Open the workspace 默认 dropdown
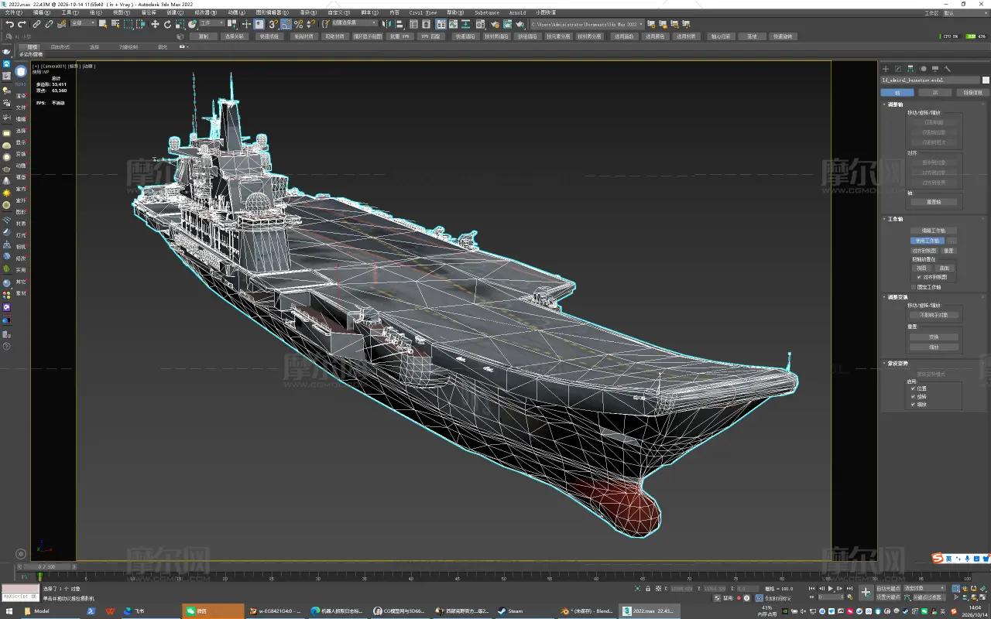 [966, 13]
